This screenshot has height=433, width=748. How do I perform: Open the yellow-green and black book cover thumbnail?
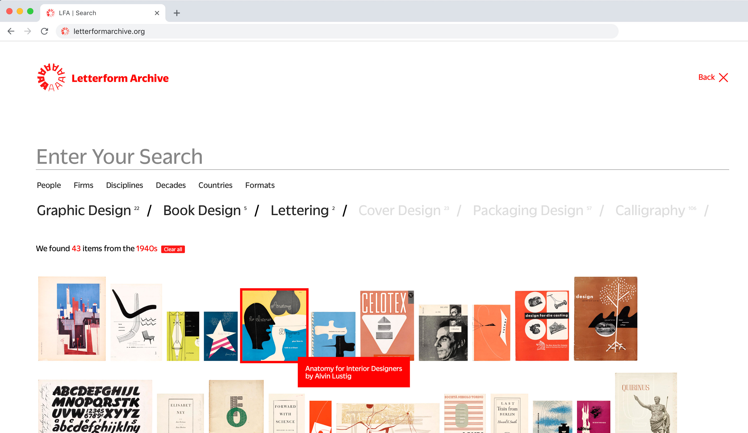(183, 336)
